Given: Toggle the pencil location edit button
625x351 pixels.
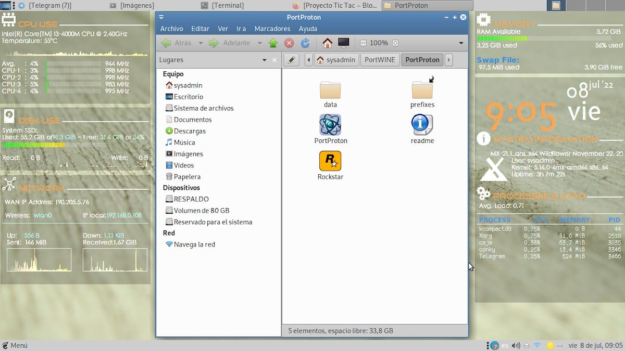Looking at the screenshot, I should pyautogui.click(x=292, y=60).
